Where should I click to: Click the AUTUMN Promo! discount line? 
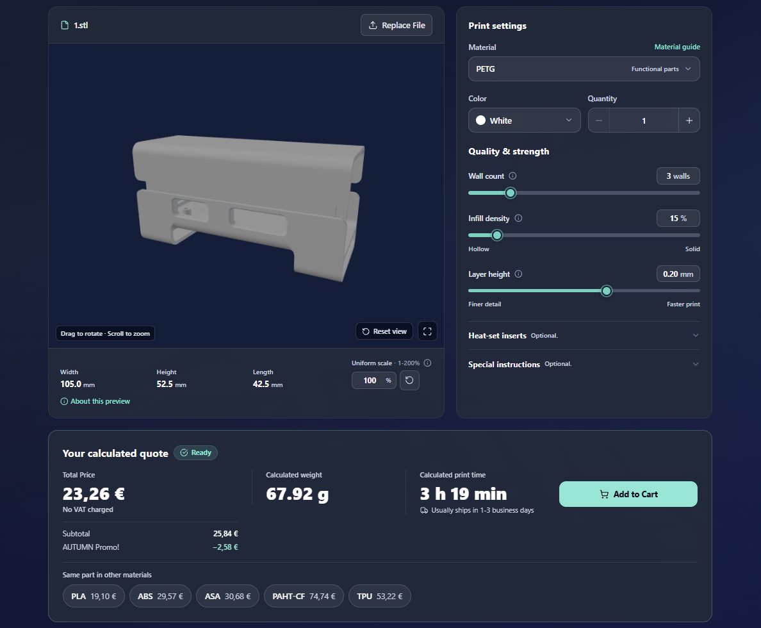pyautogui.click(x=151, y=547)
